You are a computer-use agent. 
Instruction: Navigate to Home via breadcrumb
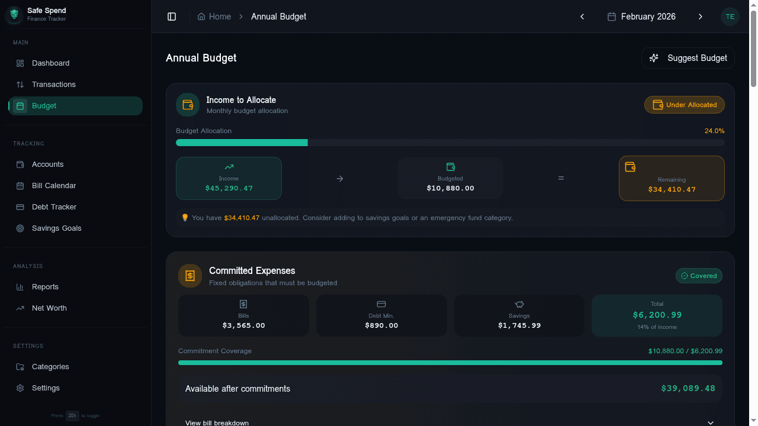[x=214, y=17]
